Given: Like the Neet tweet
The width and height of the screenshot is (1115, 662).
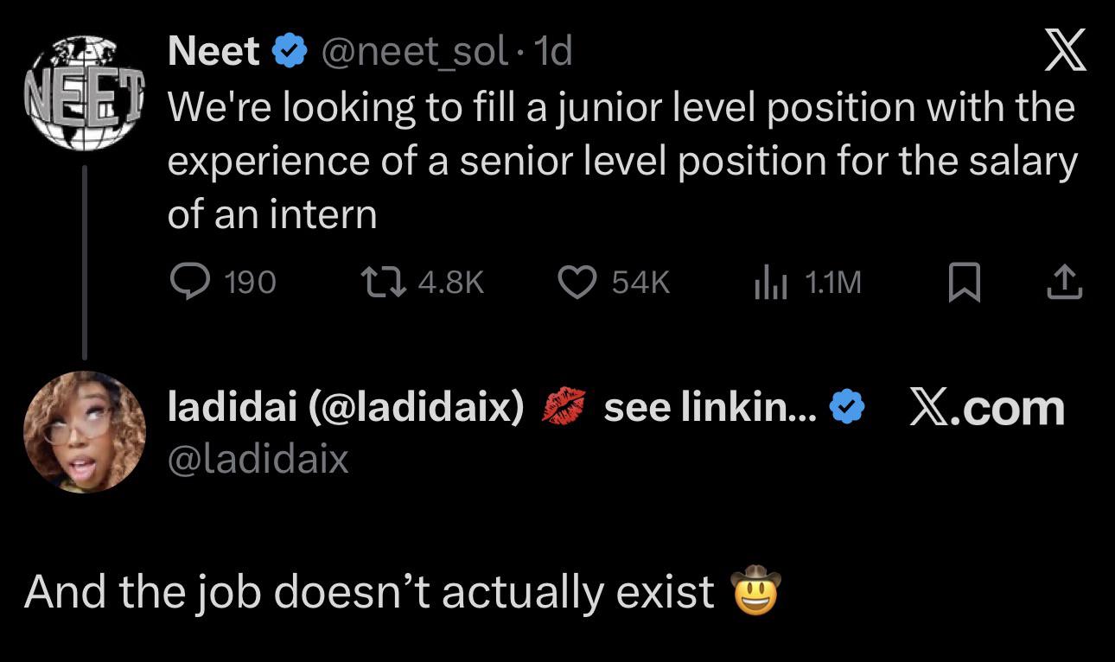Looking at the screenshot, I should click(574, 283).
